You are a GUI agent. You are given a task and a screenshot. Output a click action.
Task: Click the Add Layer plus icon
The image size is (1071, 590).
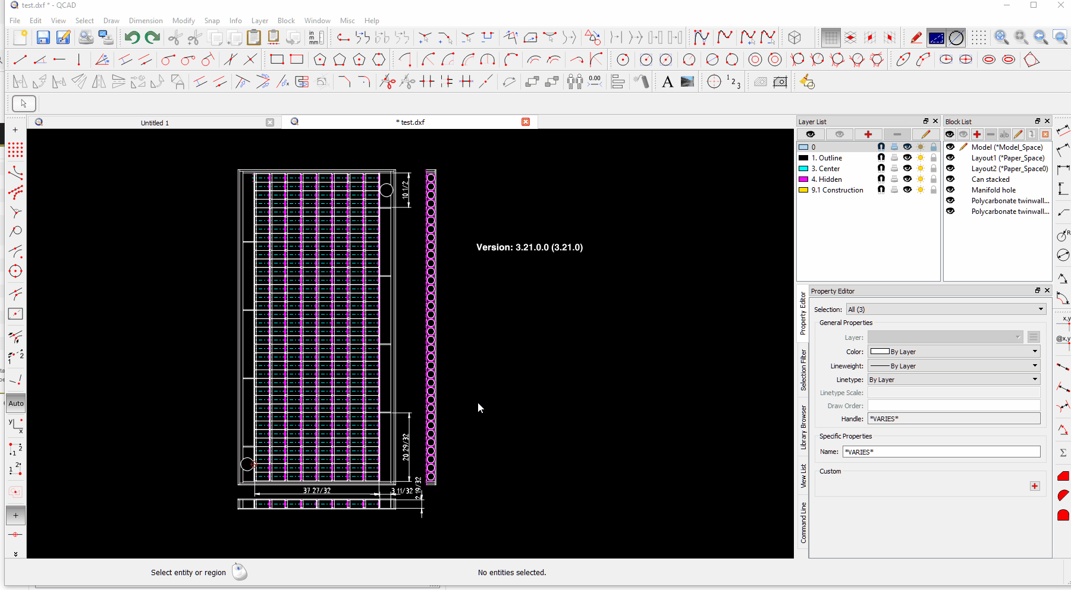(868, 134)
